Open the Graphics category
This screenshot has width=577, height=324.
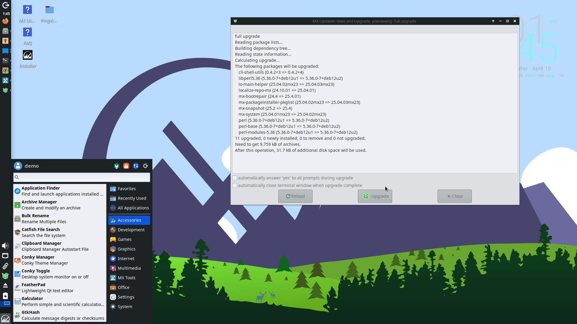click(x=129, y=249)
